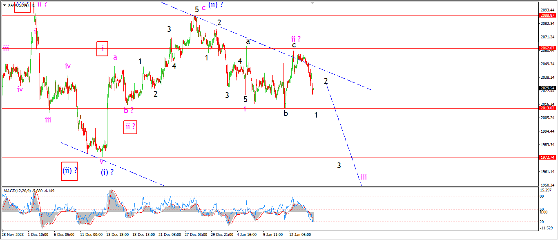
Task: Select the red-boxed magenta ii ? label below b ?
Action: point(130,127)
